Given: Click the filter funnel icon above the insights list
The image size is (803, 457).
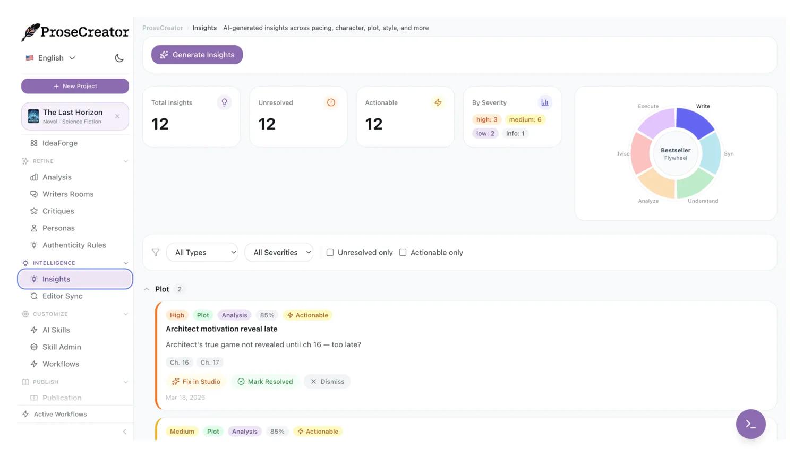Looking at the screenshot, I should coord(156,253).
